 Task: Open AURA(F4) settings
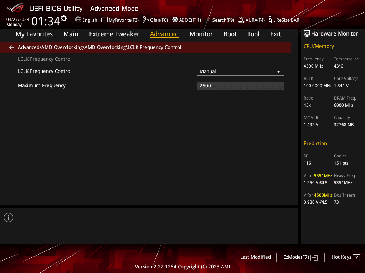click(x=251, y=20)
